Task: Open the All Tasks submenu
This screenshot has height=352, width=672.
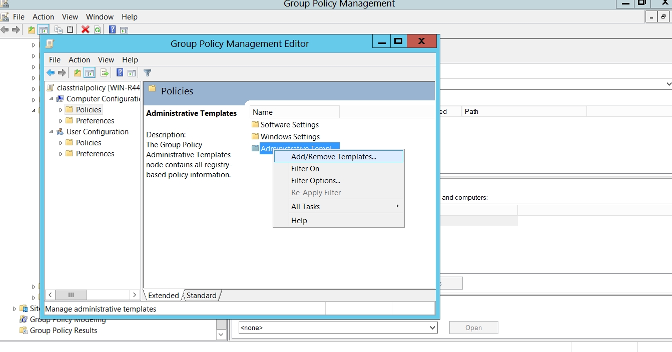Action: coord(305,207)
